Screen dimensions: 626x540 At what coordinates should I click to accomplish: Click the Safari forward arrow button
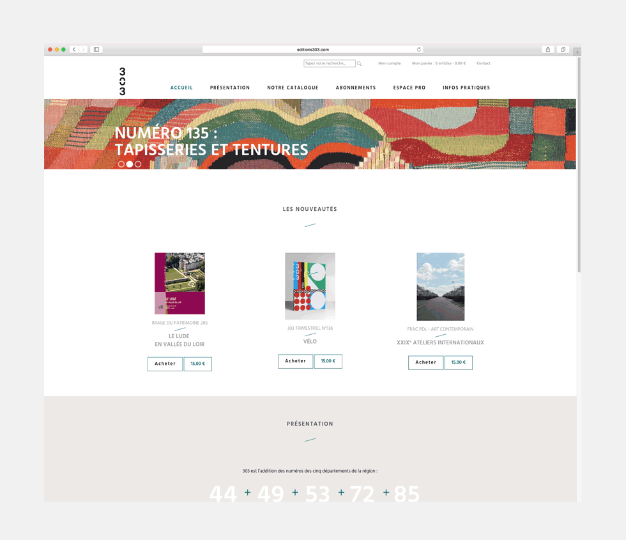83,50
